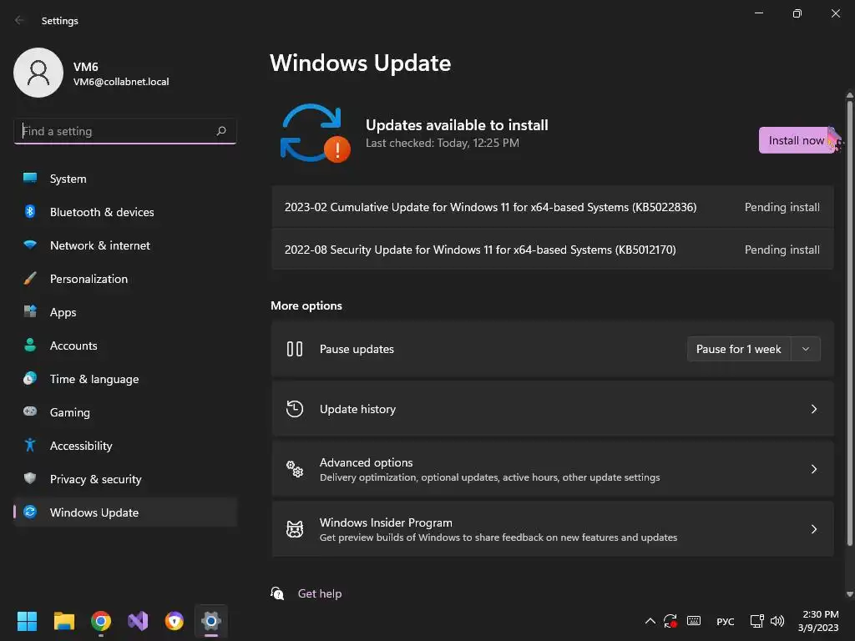Click the Accounts person icon
This screenshot has height=641, width=855.
pyautogui.click(x=30, y=345)
